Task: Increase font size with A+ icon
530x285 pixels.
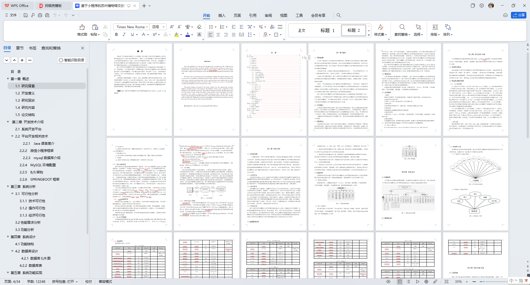Action: click(x=172, y=27)
